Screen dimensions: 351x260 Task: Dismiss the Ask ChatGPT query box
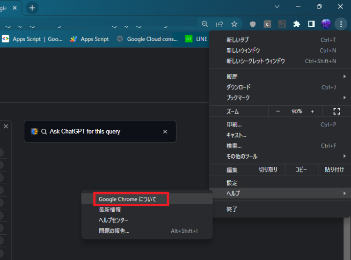point(165,132)
